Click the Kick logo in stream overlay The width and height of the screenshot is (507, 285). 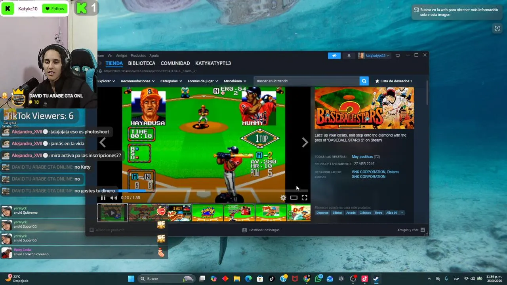point(8,8)
